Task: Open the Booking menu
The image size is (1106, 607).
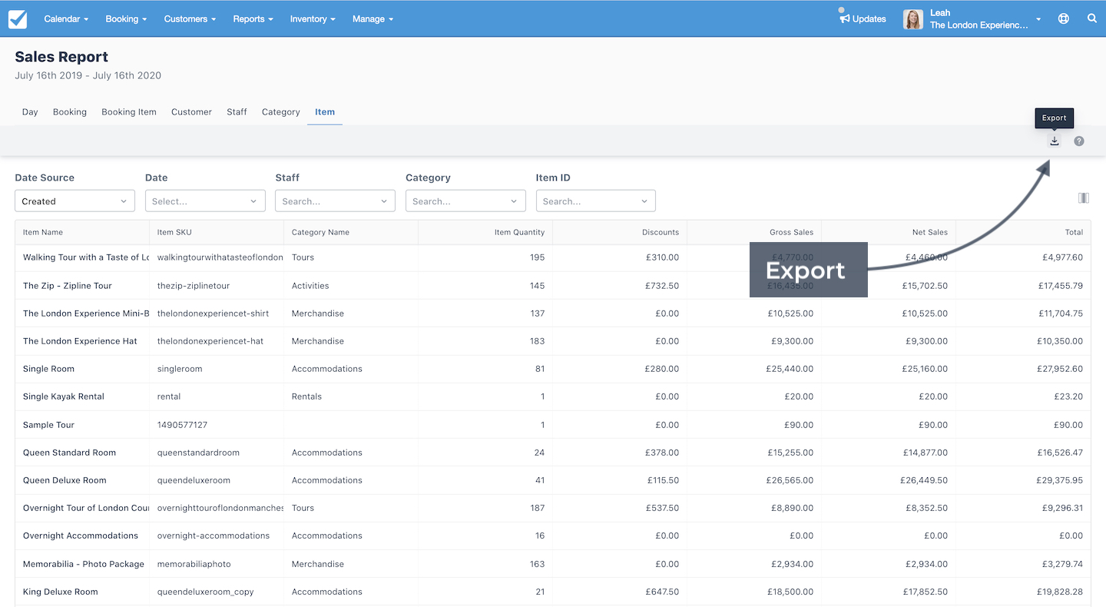Action: (126, 19)
